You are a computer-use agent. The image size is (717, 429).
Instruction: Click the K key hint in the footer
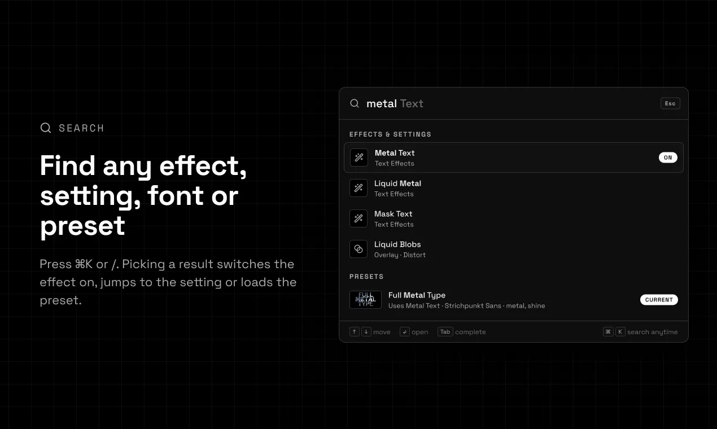(x=620, y=332)
